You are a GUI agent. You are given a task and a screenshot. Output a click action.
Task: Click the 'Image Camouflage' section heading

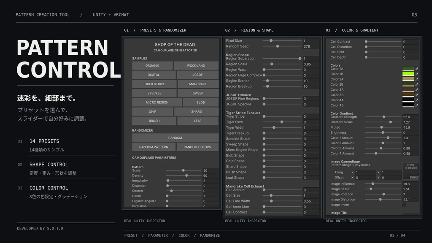coord(345,162)
